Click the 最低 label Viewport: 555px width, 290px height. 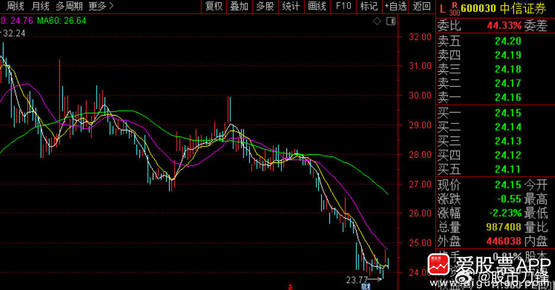[x=535, y=213]
